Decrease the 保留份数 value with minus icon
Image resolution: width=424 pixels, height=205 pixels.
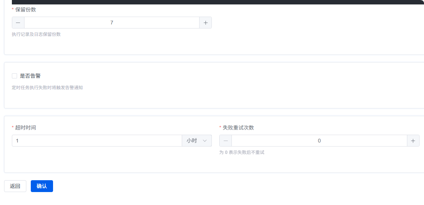(x=18, y=23)
